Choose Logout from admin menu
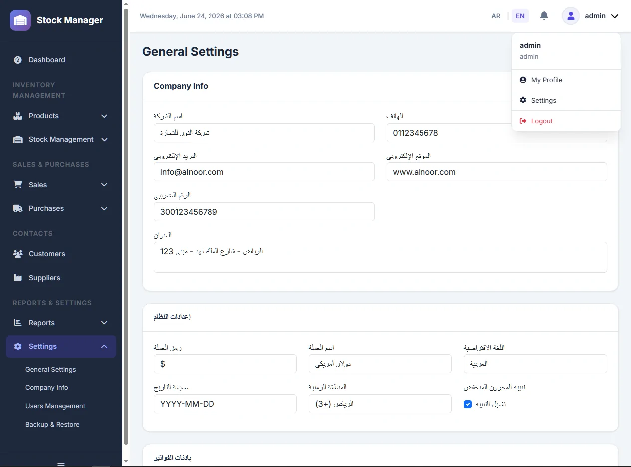Image resolution: width=631 pixels, height=467 pixels. point(566,121)
